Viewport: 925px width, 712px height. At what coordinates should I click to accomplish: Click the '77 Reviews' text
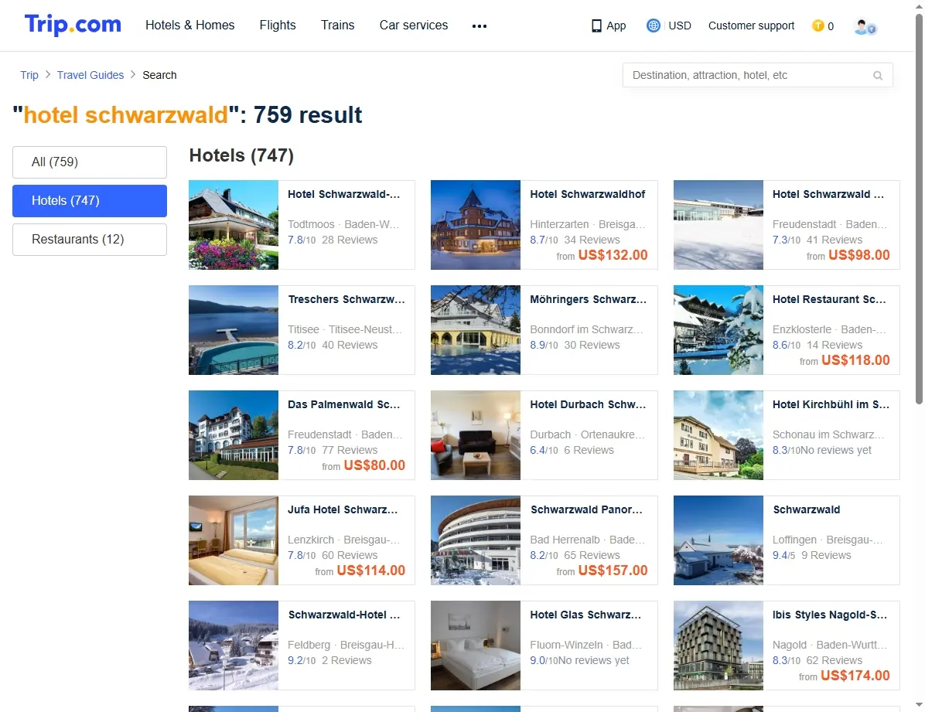coord(350,450)
